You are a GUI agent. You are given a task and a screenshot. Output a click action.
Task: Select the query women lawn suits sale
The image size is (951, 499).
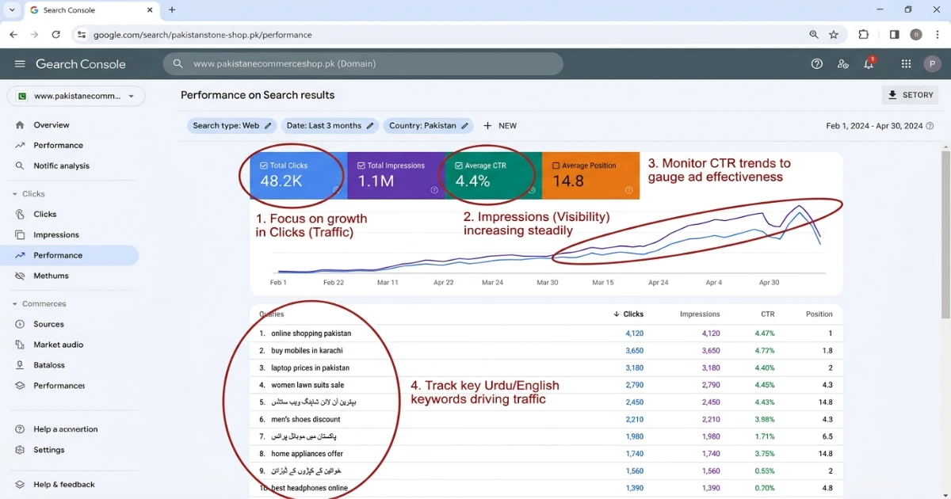(307, 385)
